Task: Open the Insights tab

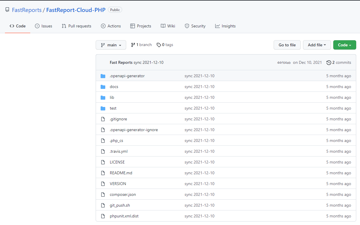Action: coord(225,26)
